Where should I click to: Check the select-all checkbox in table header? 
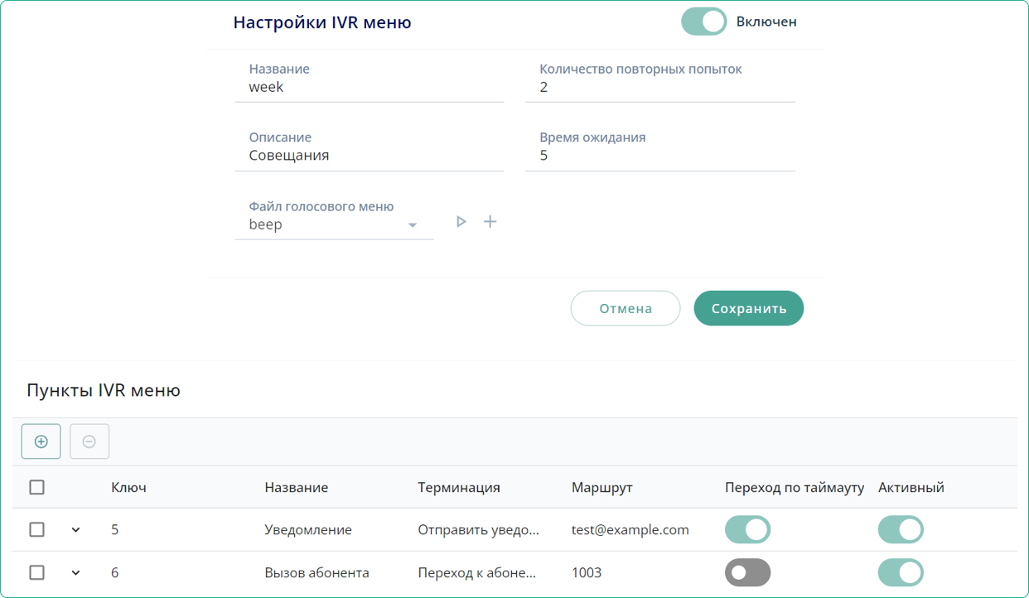pyautogui.click(x=37, y=487)
